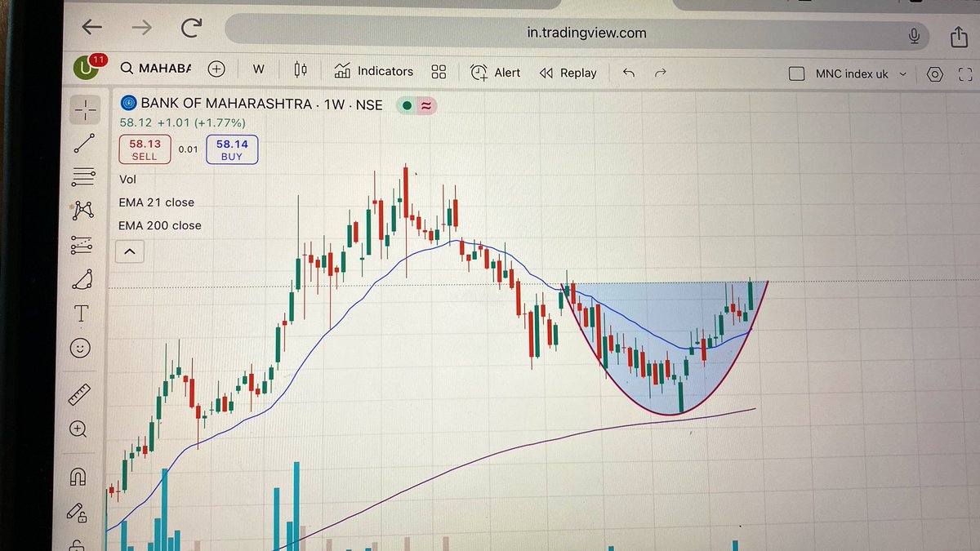
Task: Select the text annotation tool
Action: point(81,313)
